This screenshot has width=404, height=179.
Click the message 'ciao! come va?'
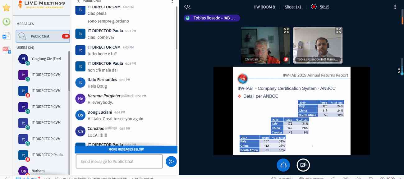pyautogui.click(x=101, y=37)
